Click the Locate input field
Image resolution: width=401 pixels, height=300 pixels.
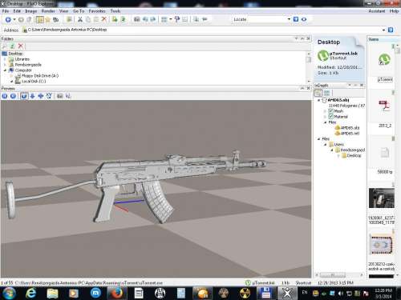point(259,19)
